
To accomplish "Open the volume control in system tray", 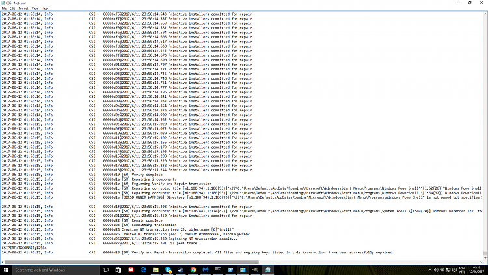I will pos(436,270).
